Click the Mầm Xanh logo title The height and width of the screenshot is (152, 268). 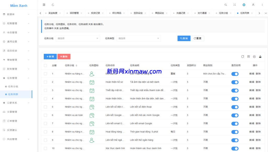click(19, 6)
